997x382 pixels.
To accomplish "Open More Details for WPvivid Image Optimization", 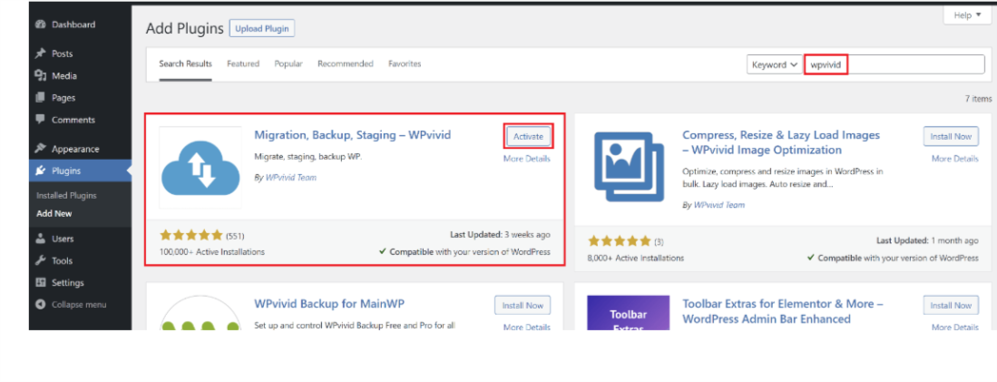I will click(x=955, y=159).
